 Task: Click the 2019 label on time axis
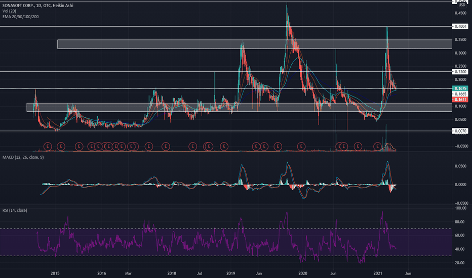231,273
